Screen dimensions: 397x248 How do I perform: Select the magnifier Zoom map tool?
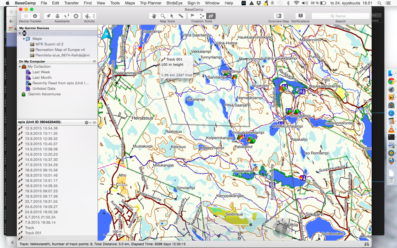coord(163,16)
